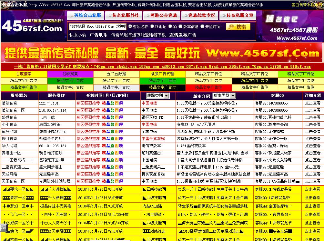Image resolution: width=324 pixels, height=241 pixels.
Task: Click the search text input field
Action: click(x=97, y=26)
